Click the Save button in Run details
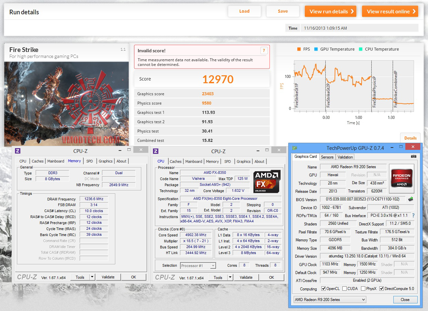Viewport: 428px width, 311px height. point(283,11)
